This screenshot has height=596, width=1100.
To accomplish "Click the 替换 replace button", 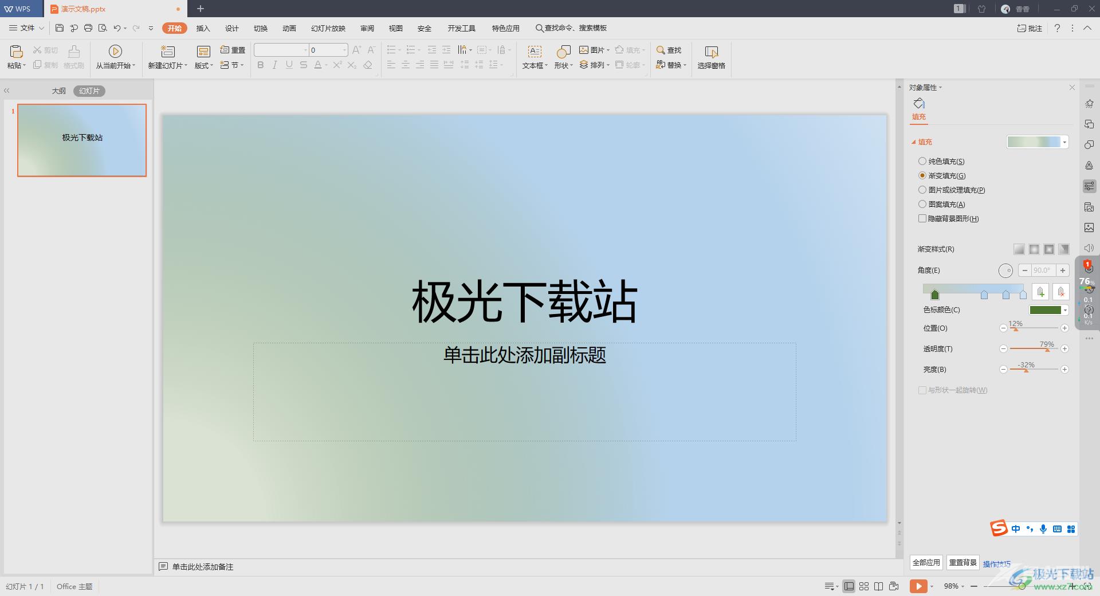I will pos(671,65).
